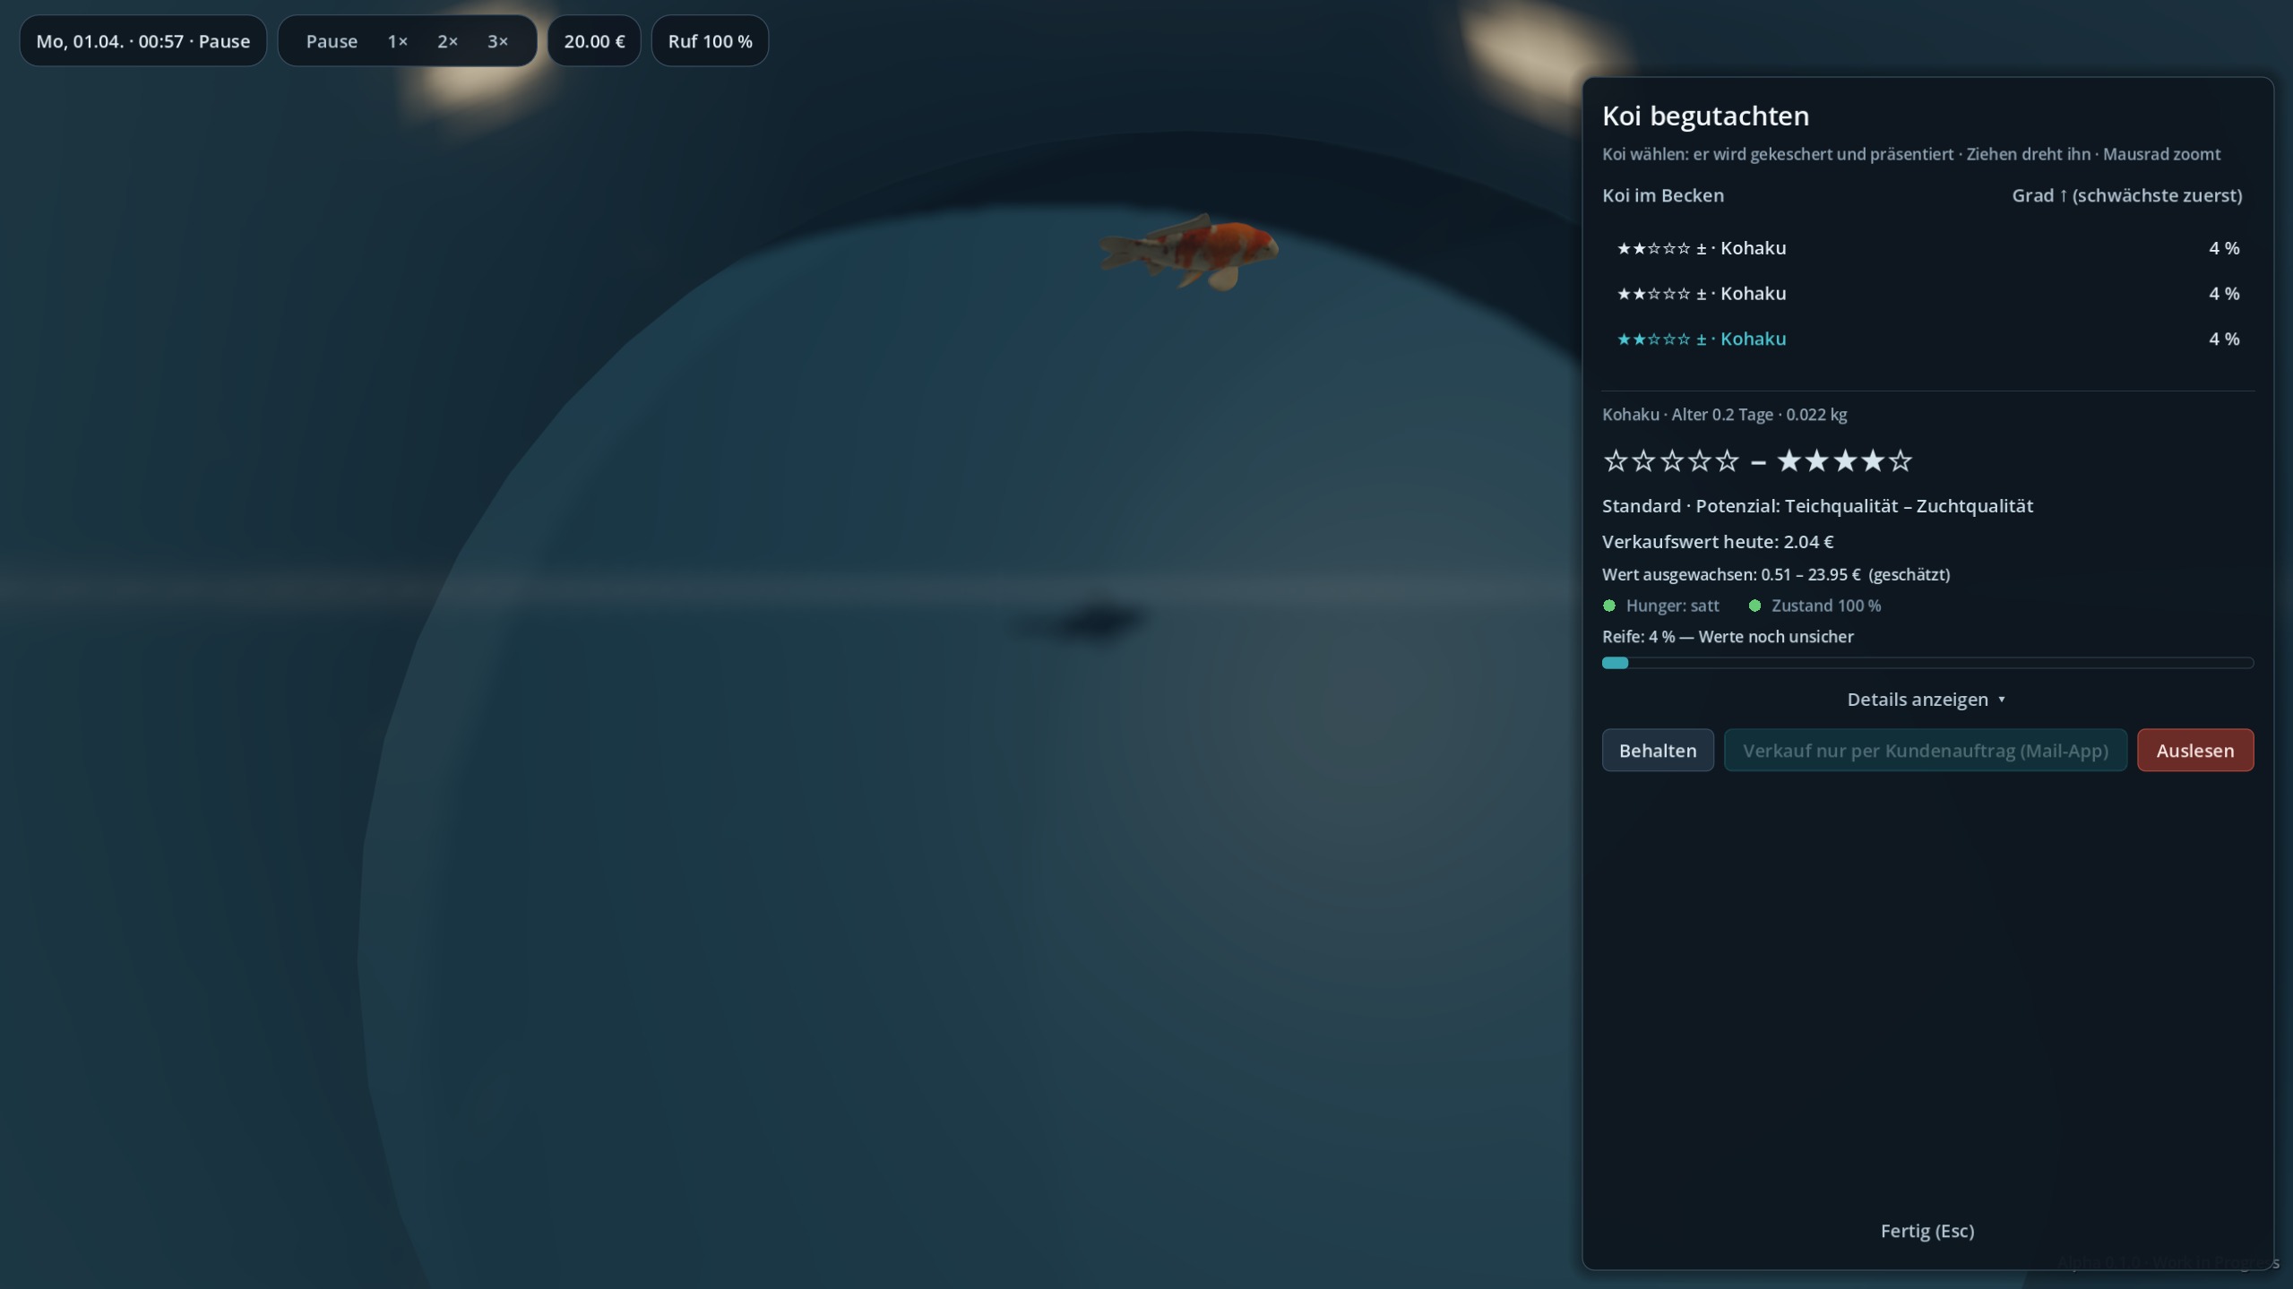Screen dimensions: 2293x1289
Task: Click the Hunger: satt label
Action: [1672, 606]
